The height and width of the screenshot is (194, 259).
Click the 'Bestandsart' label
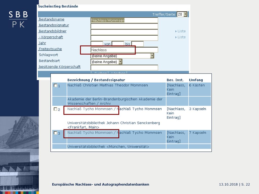pos(49,61)
